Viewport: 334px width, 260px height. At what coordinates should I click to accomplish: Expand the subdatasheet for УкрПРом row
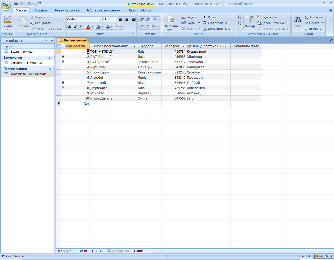click(x=63, y=67)
